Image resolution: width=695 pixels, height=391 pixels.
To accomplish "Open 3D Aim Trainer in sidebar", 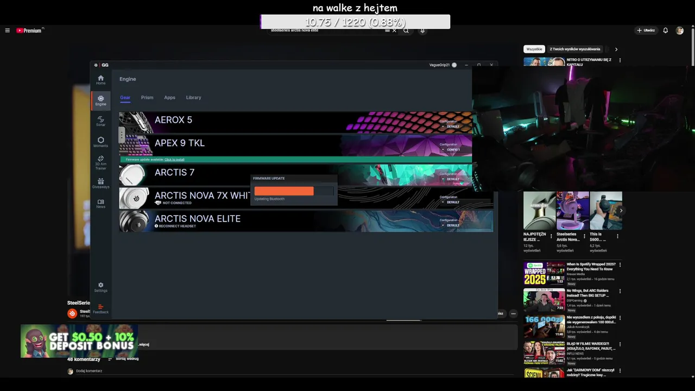I will pos(100,163).
